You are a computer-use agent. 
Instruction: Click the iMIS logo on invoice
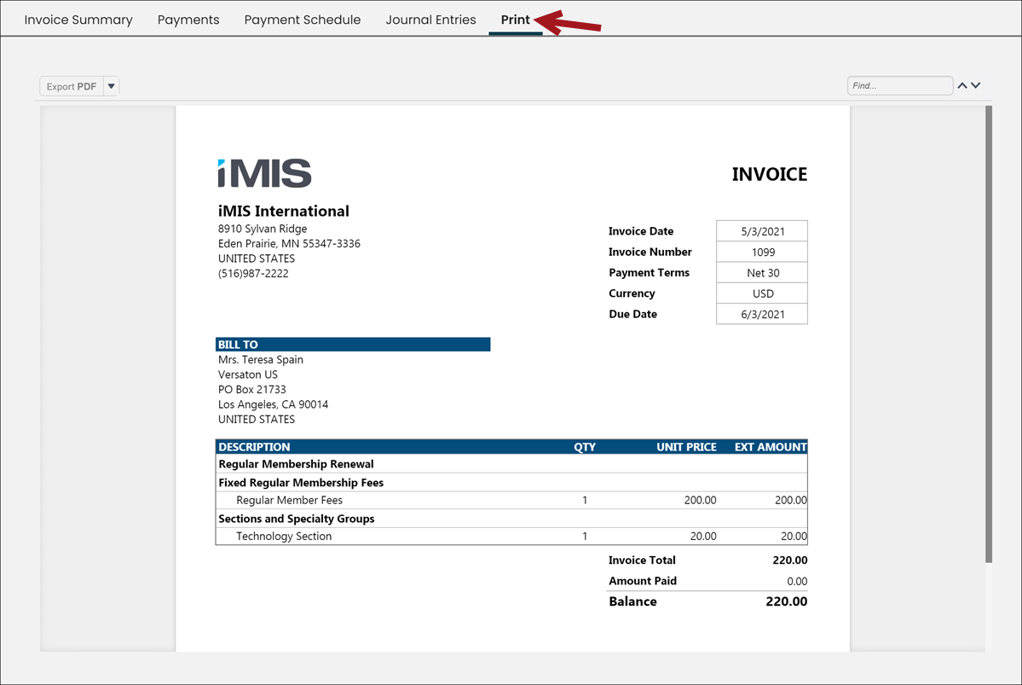tap(264, 173)
